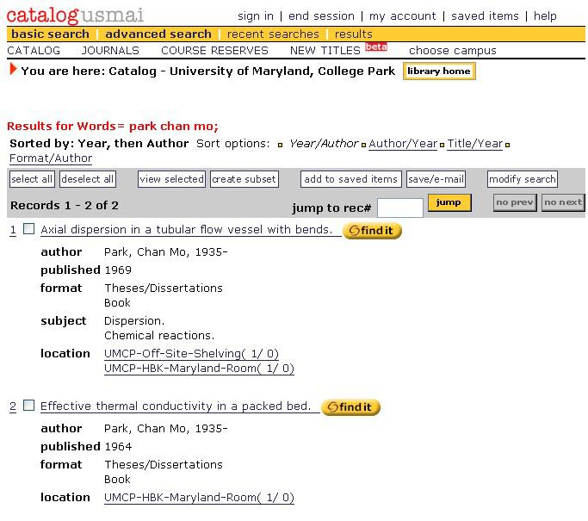The width and height of the screenshot is (588, 521).
Task: Open record 1 UMCP-HBK-Maryland-Room location
Action: [199, 369]
